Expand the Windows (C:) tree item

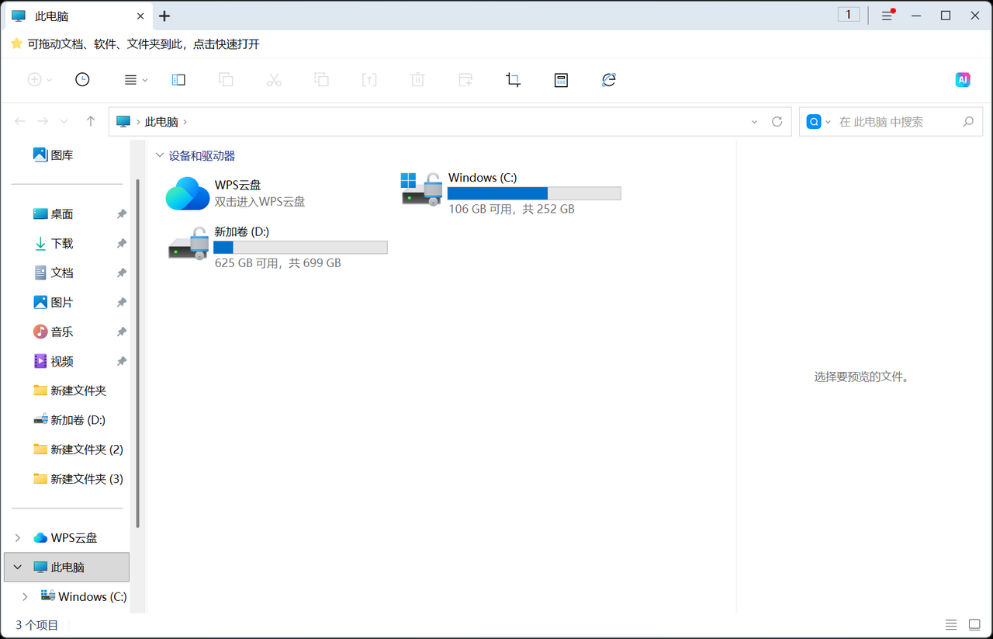[26, 596]
